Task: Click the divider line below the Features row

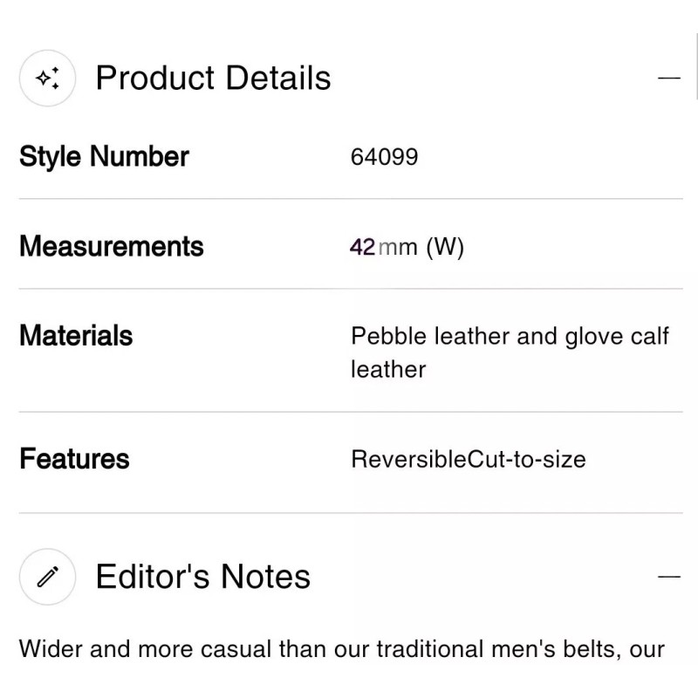Action: 347,513
